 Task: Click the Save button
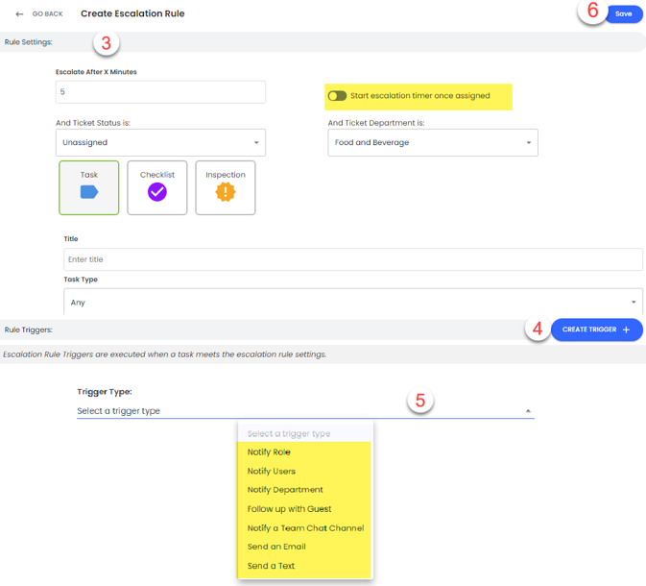[624, 14]
